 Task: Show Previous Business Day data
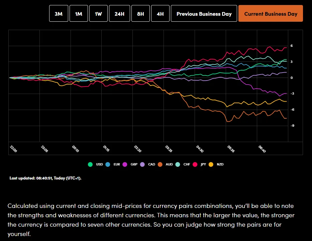pos(204,13)
